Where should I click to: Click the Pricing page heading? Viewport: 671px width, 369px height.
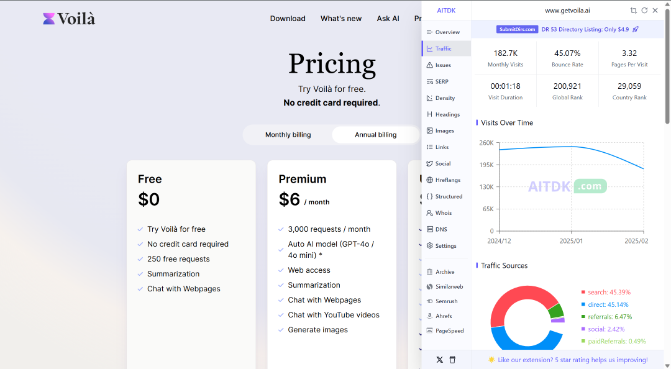(x=332, y=65)
